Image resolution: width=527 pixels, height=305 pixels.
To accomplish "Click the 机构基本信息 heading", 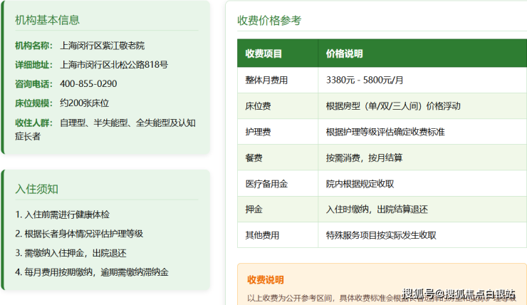I will (48, 20).
